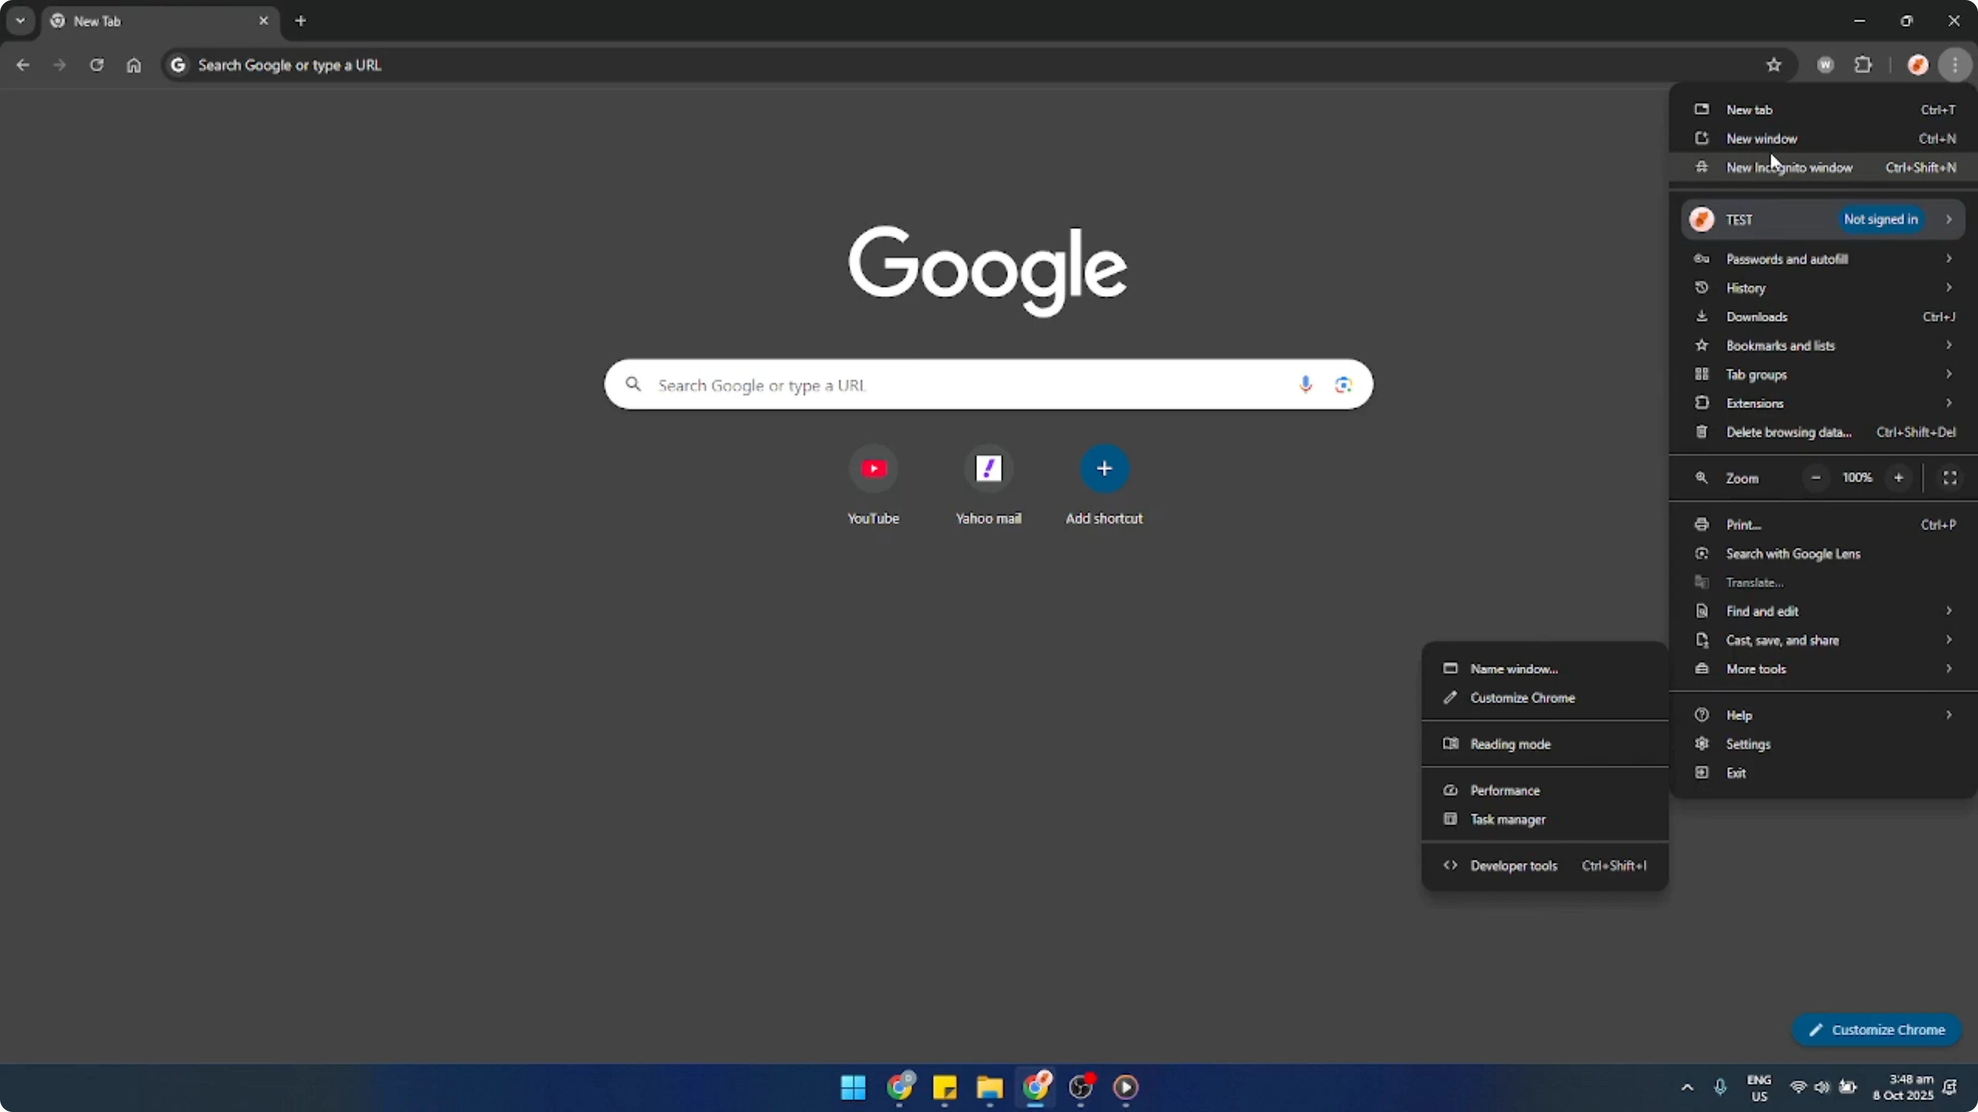
Task: Reload the page with the refresh icon
Action: point(96,65)
